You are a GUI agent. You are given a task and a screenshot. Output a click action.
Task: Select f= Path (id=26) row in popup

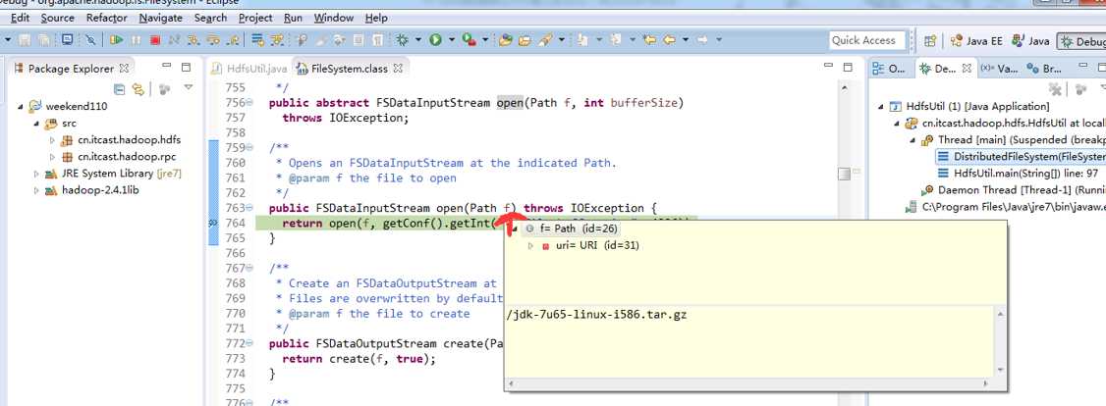tap(570, 228)
